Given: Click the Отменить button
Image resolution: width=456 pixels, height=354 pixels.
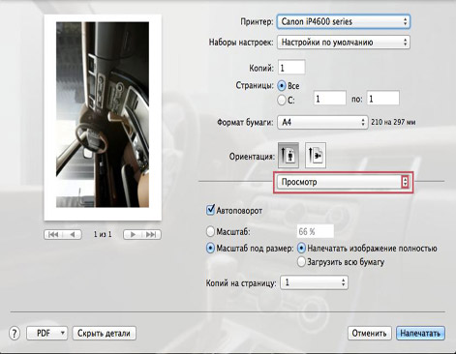Looking at the screenshot, I should click(369, 333).
